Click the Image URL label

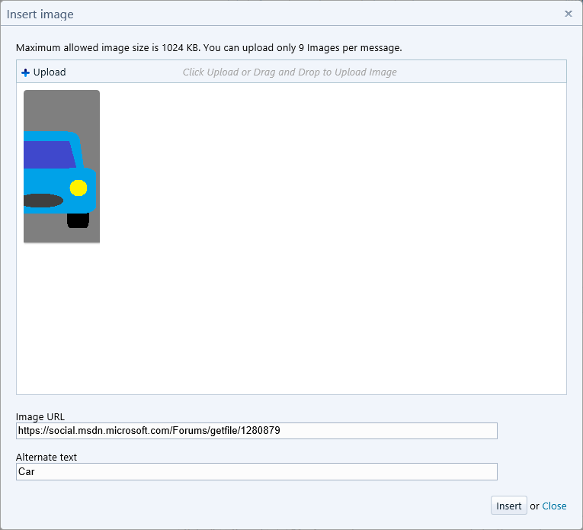[x=40, y=416]
